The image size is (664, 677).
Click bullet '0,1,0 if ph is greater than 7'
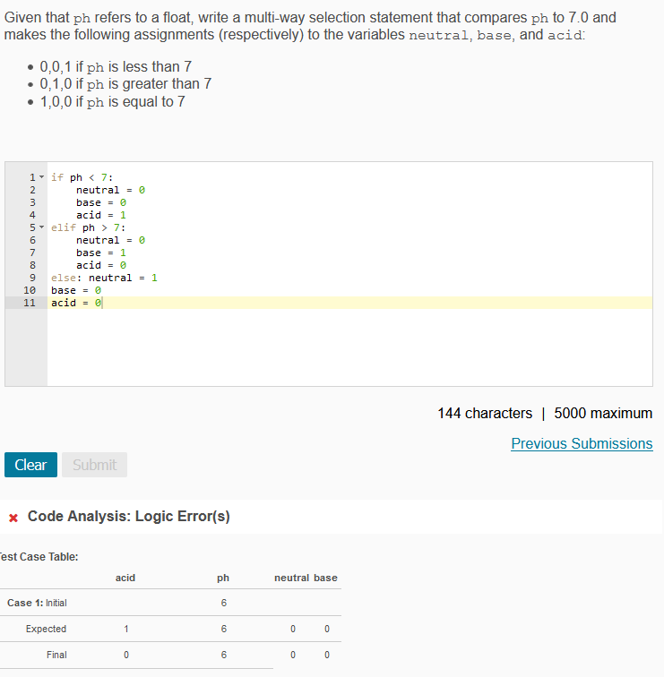[125, 84]
